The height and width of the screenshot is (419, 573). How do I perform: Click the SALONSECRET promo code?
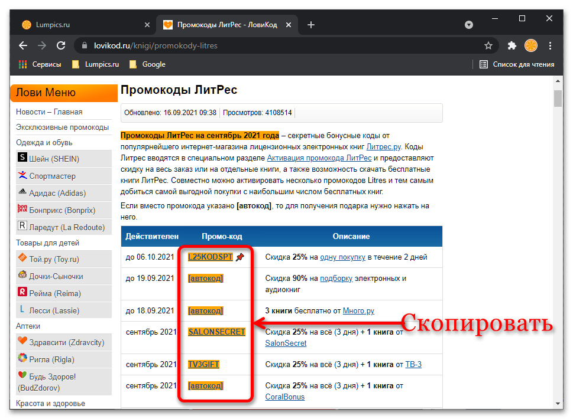click(x=216, y=332)
